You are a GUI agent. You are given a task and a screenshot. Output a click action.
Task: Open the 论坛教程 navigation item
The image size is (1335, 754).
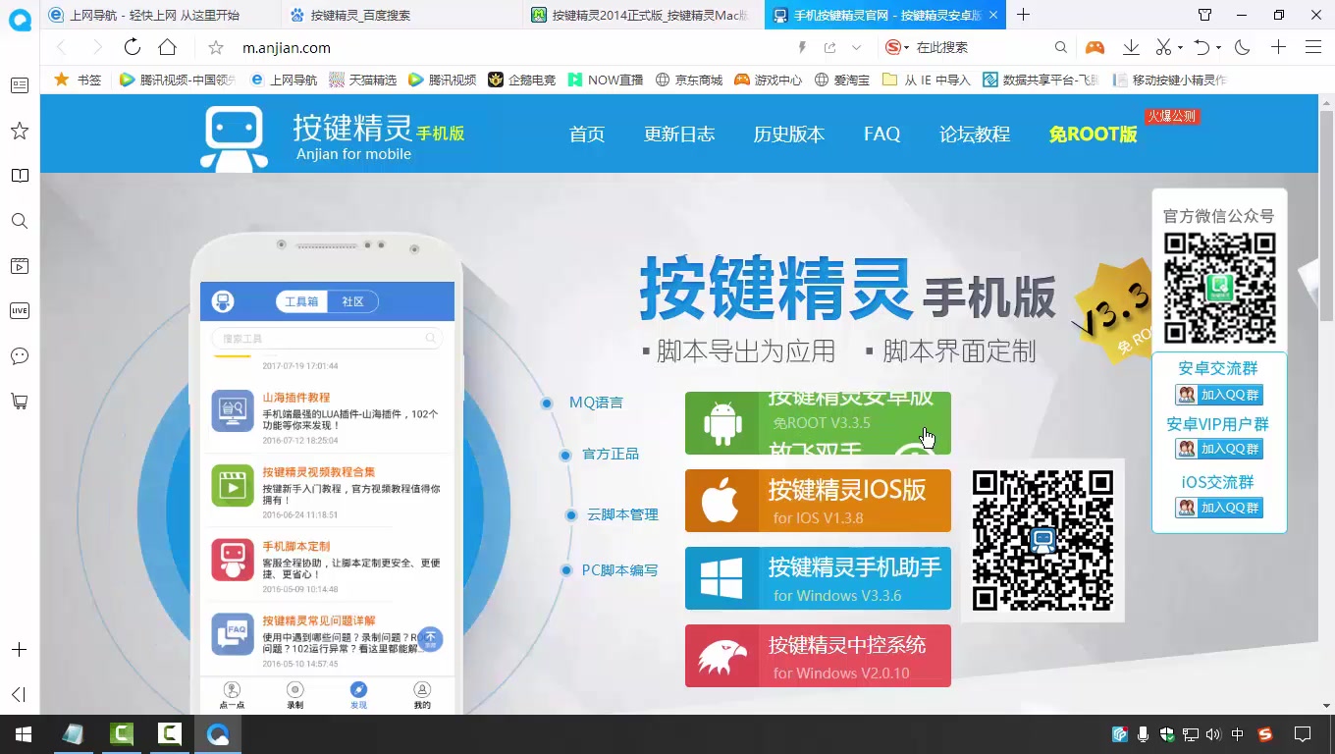(x=975, y=135)
